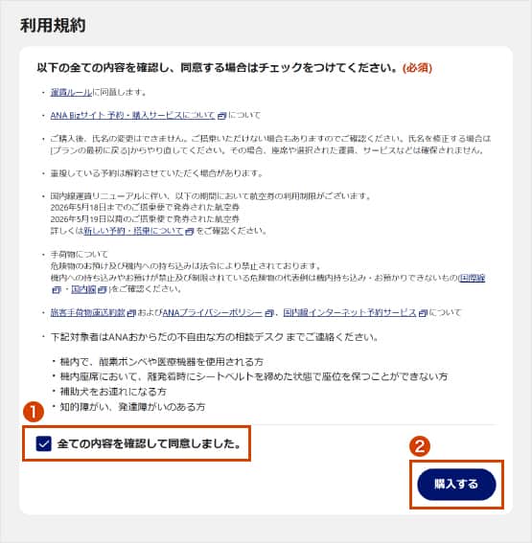Image resolution: width=532 pixels, height=543 pixels.
Task: Open 国内線インターネット予約サービス link
Action: [350, 313]
